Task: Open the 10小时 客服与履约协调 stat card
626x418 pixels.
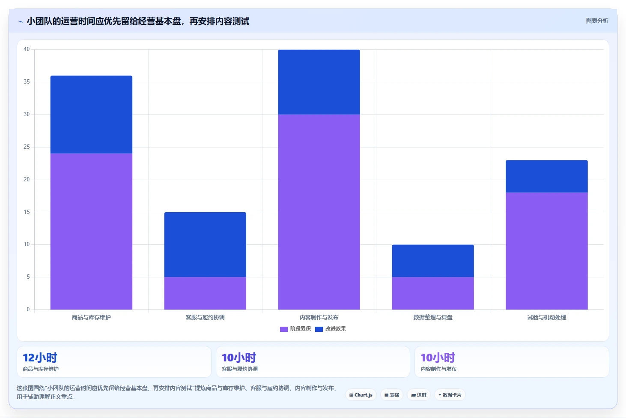Action: 313,362
